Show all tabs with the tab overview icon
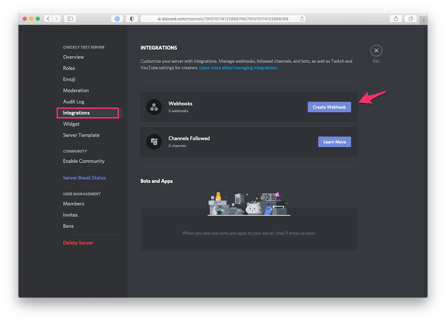The height and width of the screenshot is (322, 446). [x=411, y=18]
